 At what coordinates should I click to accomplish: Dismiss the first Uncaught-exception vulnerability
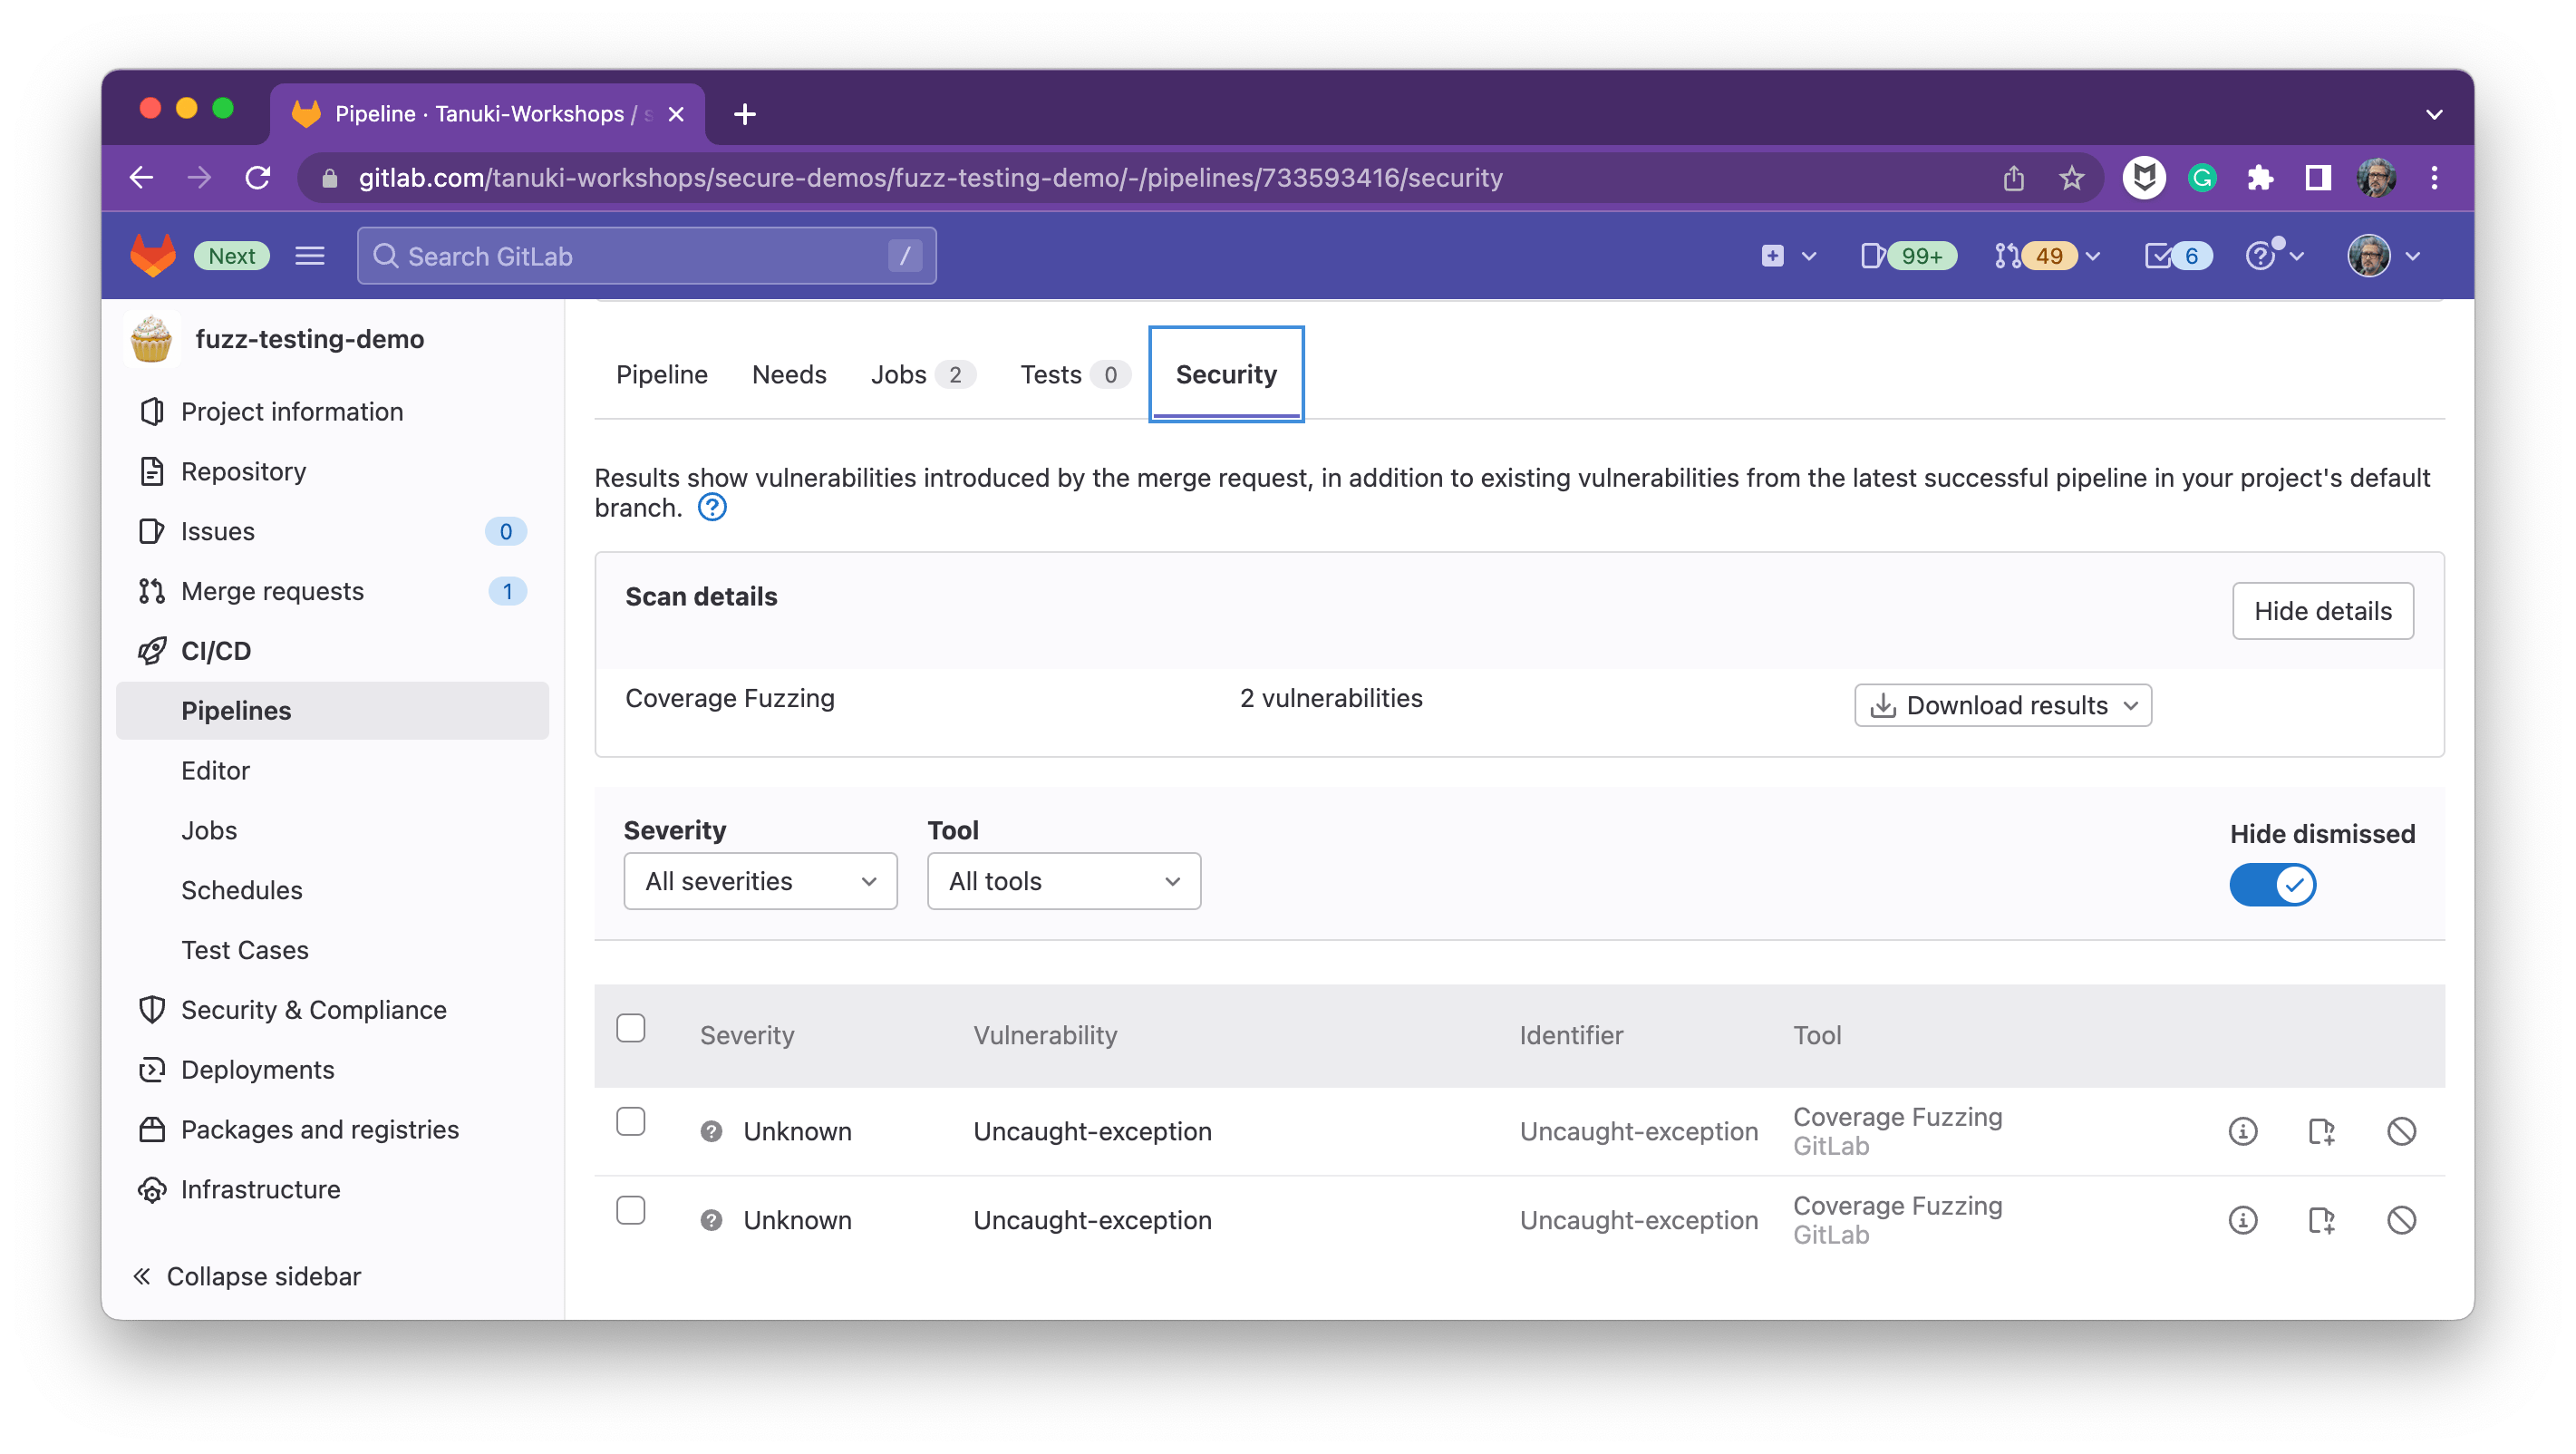coord(2401,1131)
